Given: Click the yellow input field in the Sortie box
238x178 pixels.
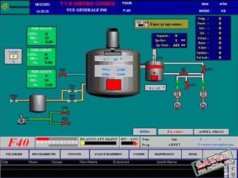Looking at the screenshot, I should 13,56.
